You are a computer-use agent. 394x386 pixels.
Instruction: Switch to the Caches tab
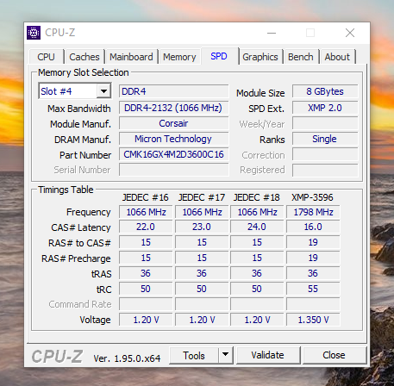tap(84, 57)
